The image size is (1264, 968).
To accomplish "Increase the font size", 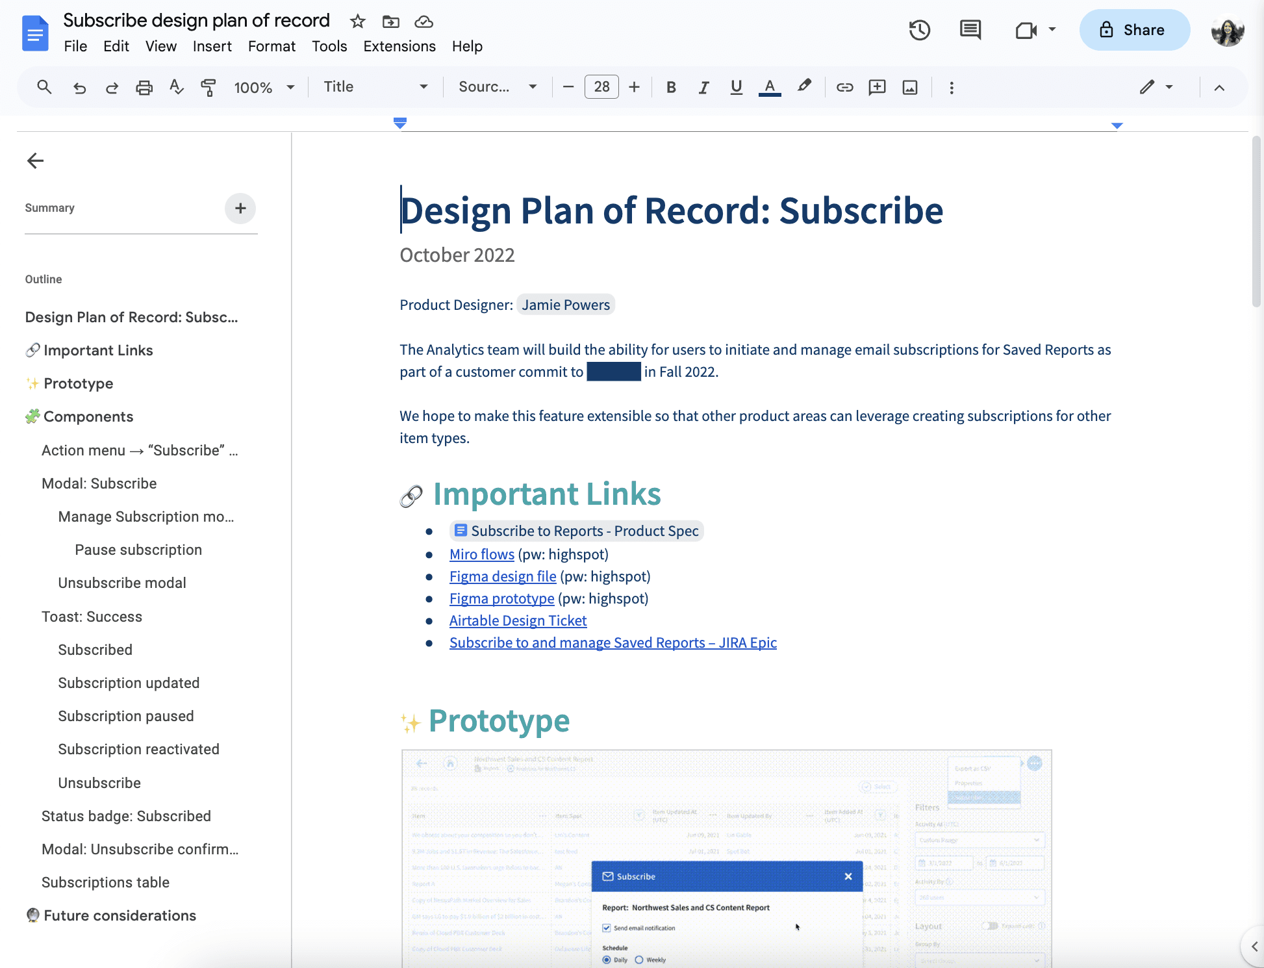I will coord(635,87).
